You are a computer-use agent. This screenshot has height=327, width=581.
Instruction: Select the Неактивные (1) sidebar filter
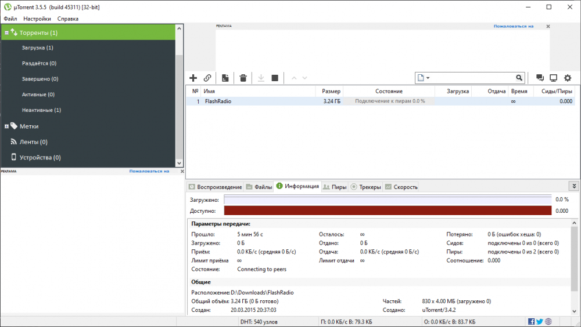point(41,110)
